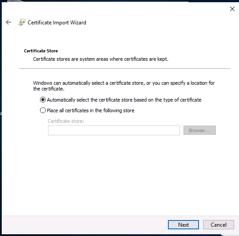Abort the import with the Cancel button
Image resolution: width=239 pixels, height=236 pixels.
coord(219,224)
